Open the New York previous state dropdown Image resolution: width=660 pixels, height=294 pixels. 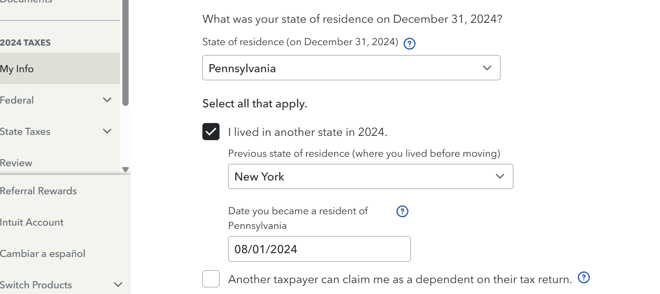(370, 177)
